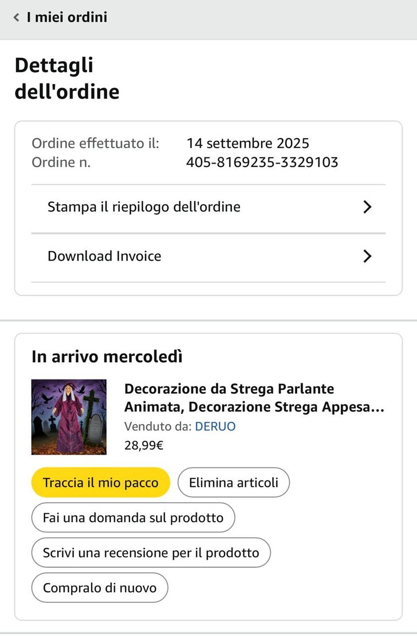Screen dimensions: 417x636
Task: Select order number 405-8169235-3329103
Action: 262,162
